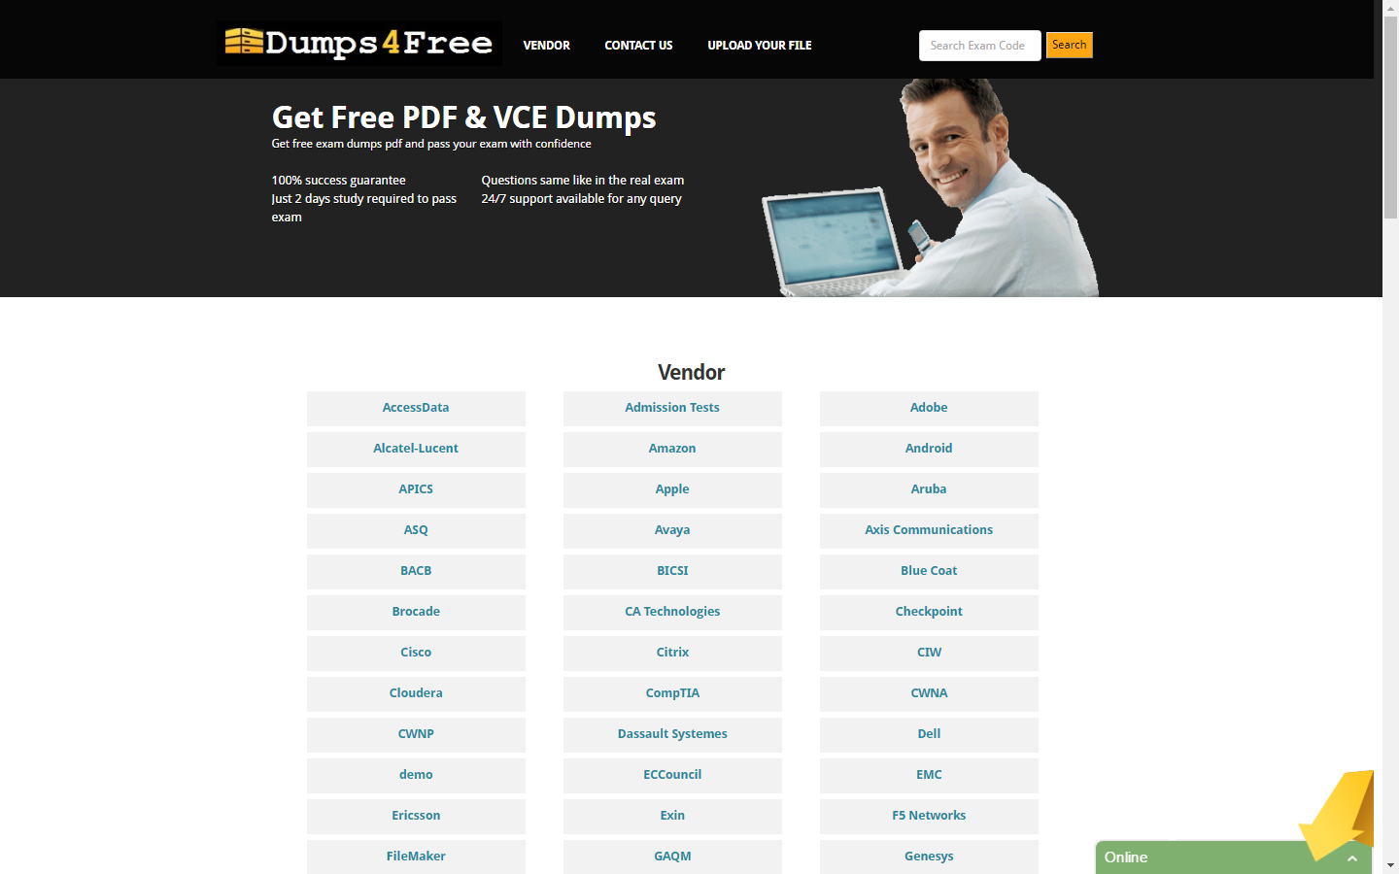Click the Dumps4Free logo
Screen dimensions: 1399x874
click(x=358, y=44)
